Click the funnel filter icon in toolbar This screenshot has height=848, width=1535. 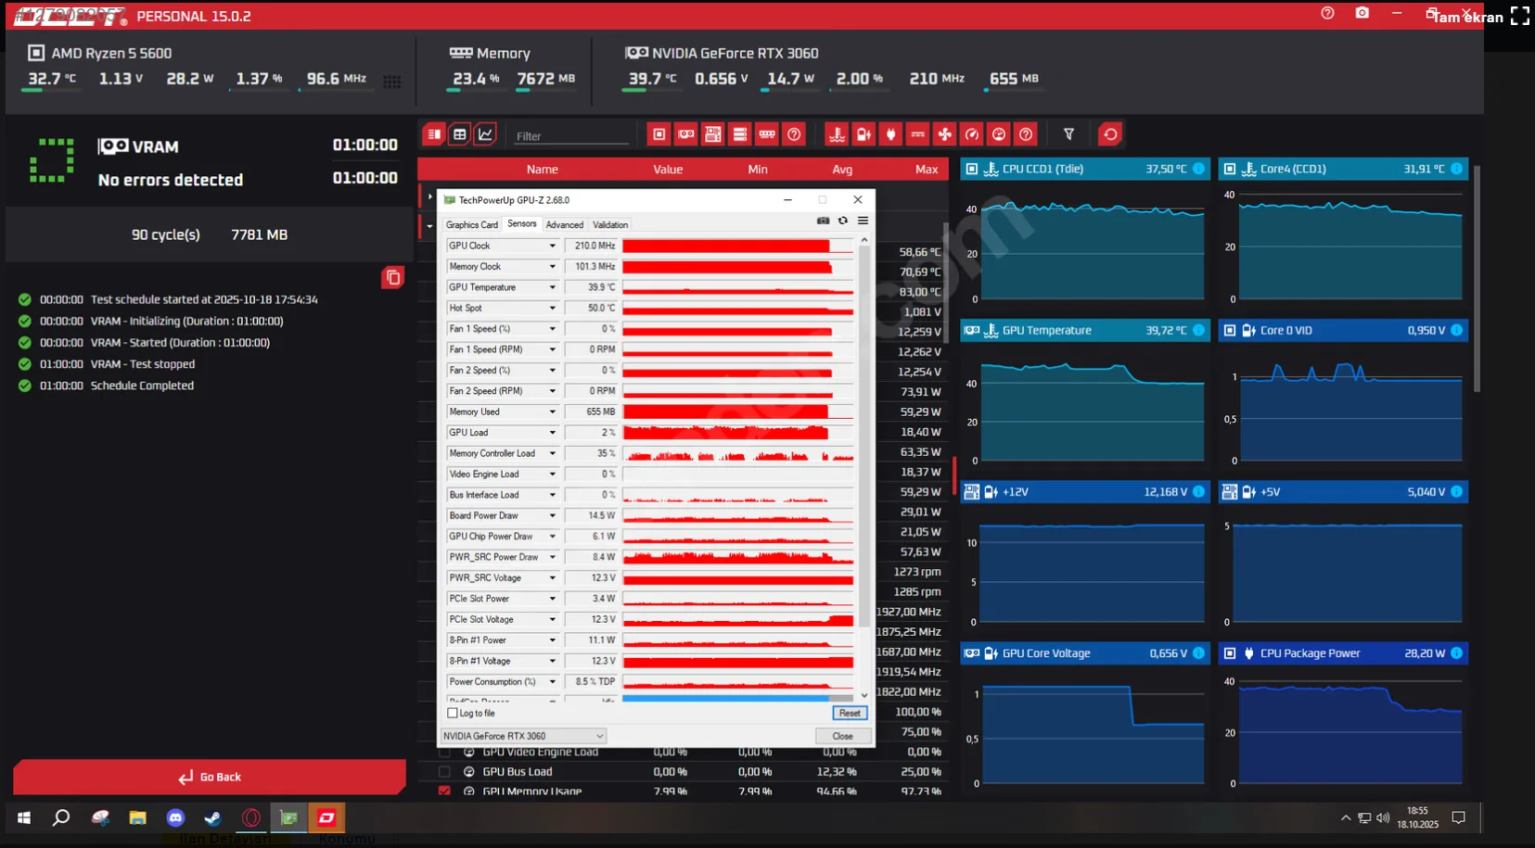coord(1068,134)
